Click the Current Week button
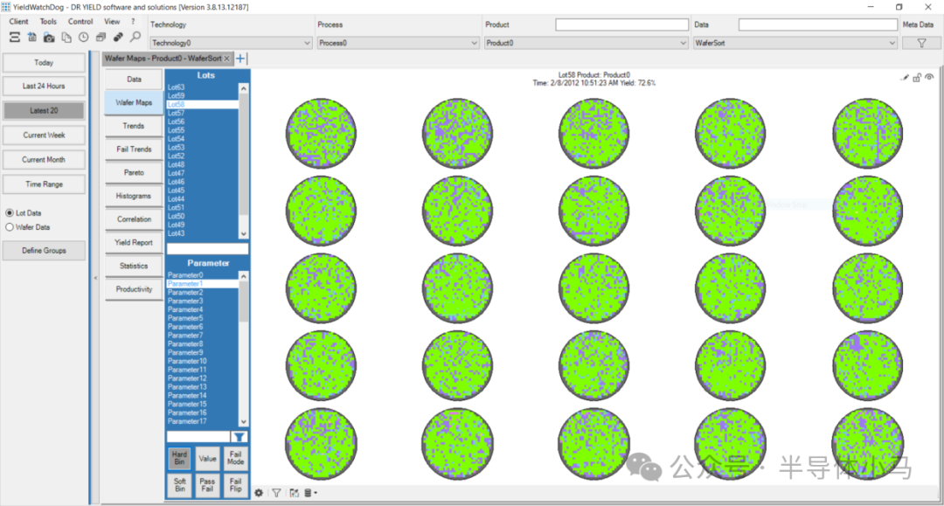 point(44,135)
